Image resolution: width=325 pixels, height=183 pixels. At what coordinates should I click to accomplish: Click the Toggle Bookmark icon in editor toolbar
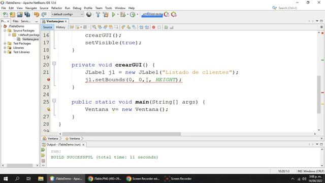[x=134, y=27]
